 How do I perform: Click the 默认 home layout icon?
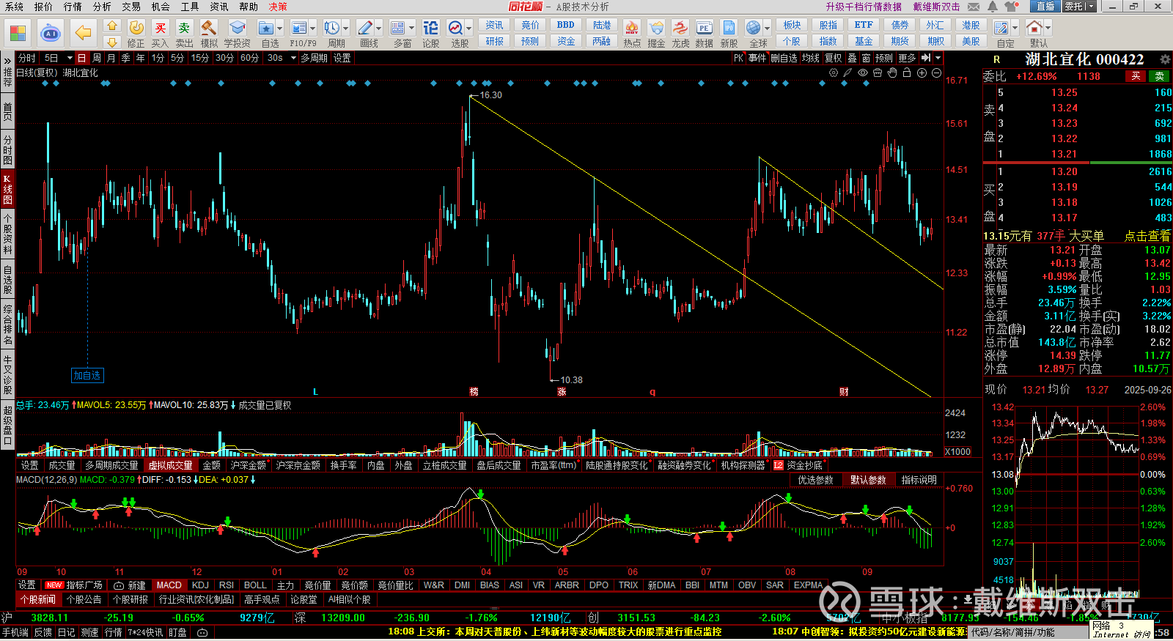point(1034,28)
